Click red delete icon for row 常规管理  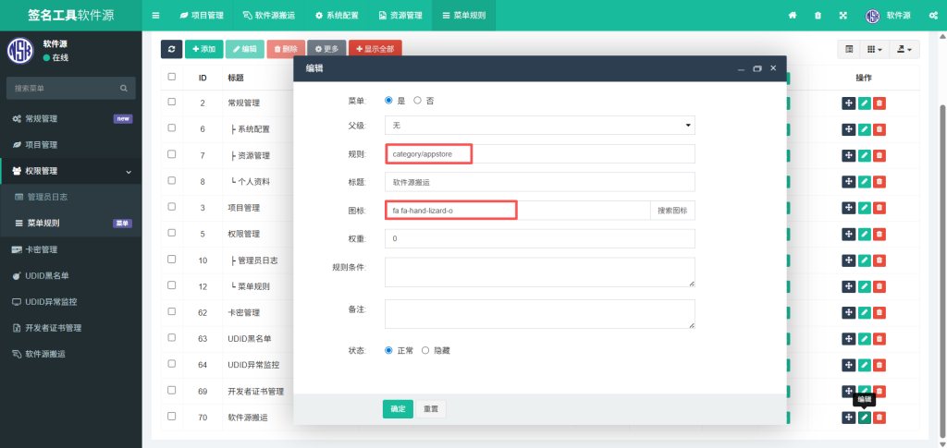click(879, 103)
